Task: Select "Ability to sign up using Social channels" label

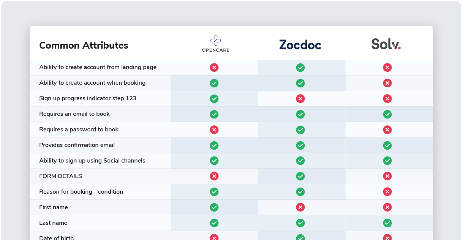Action: point(92,161)
